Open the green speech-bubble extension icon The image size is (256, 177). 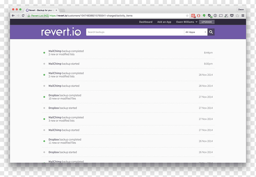point(204,16)
